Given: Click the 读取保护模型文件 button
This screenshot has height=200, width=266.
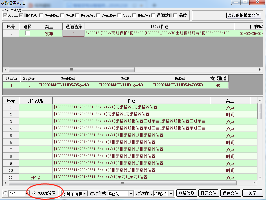Looking at the screenshot, I should tap(243, 15).
